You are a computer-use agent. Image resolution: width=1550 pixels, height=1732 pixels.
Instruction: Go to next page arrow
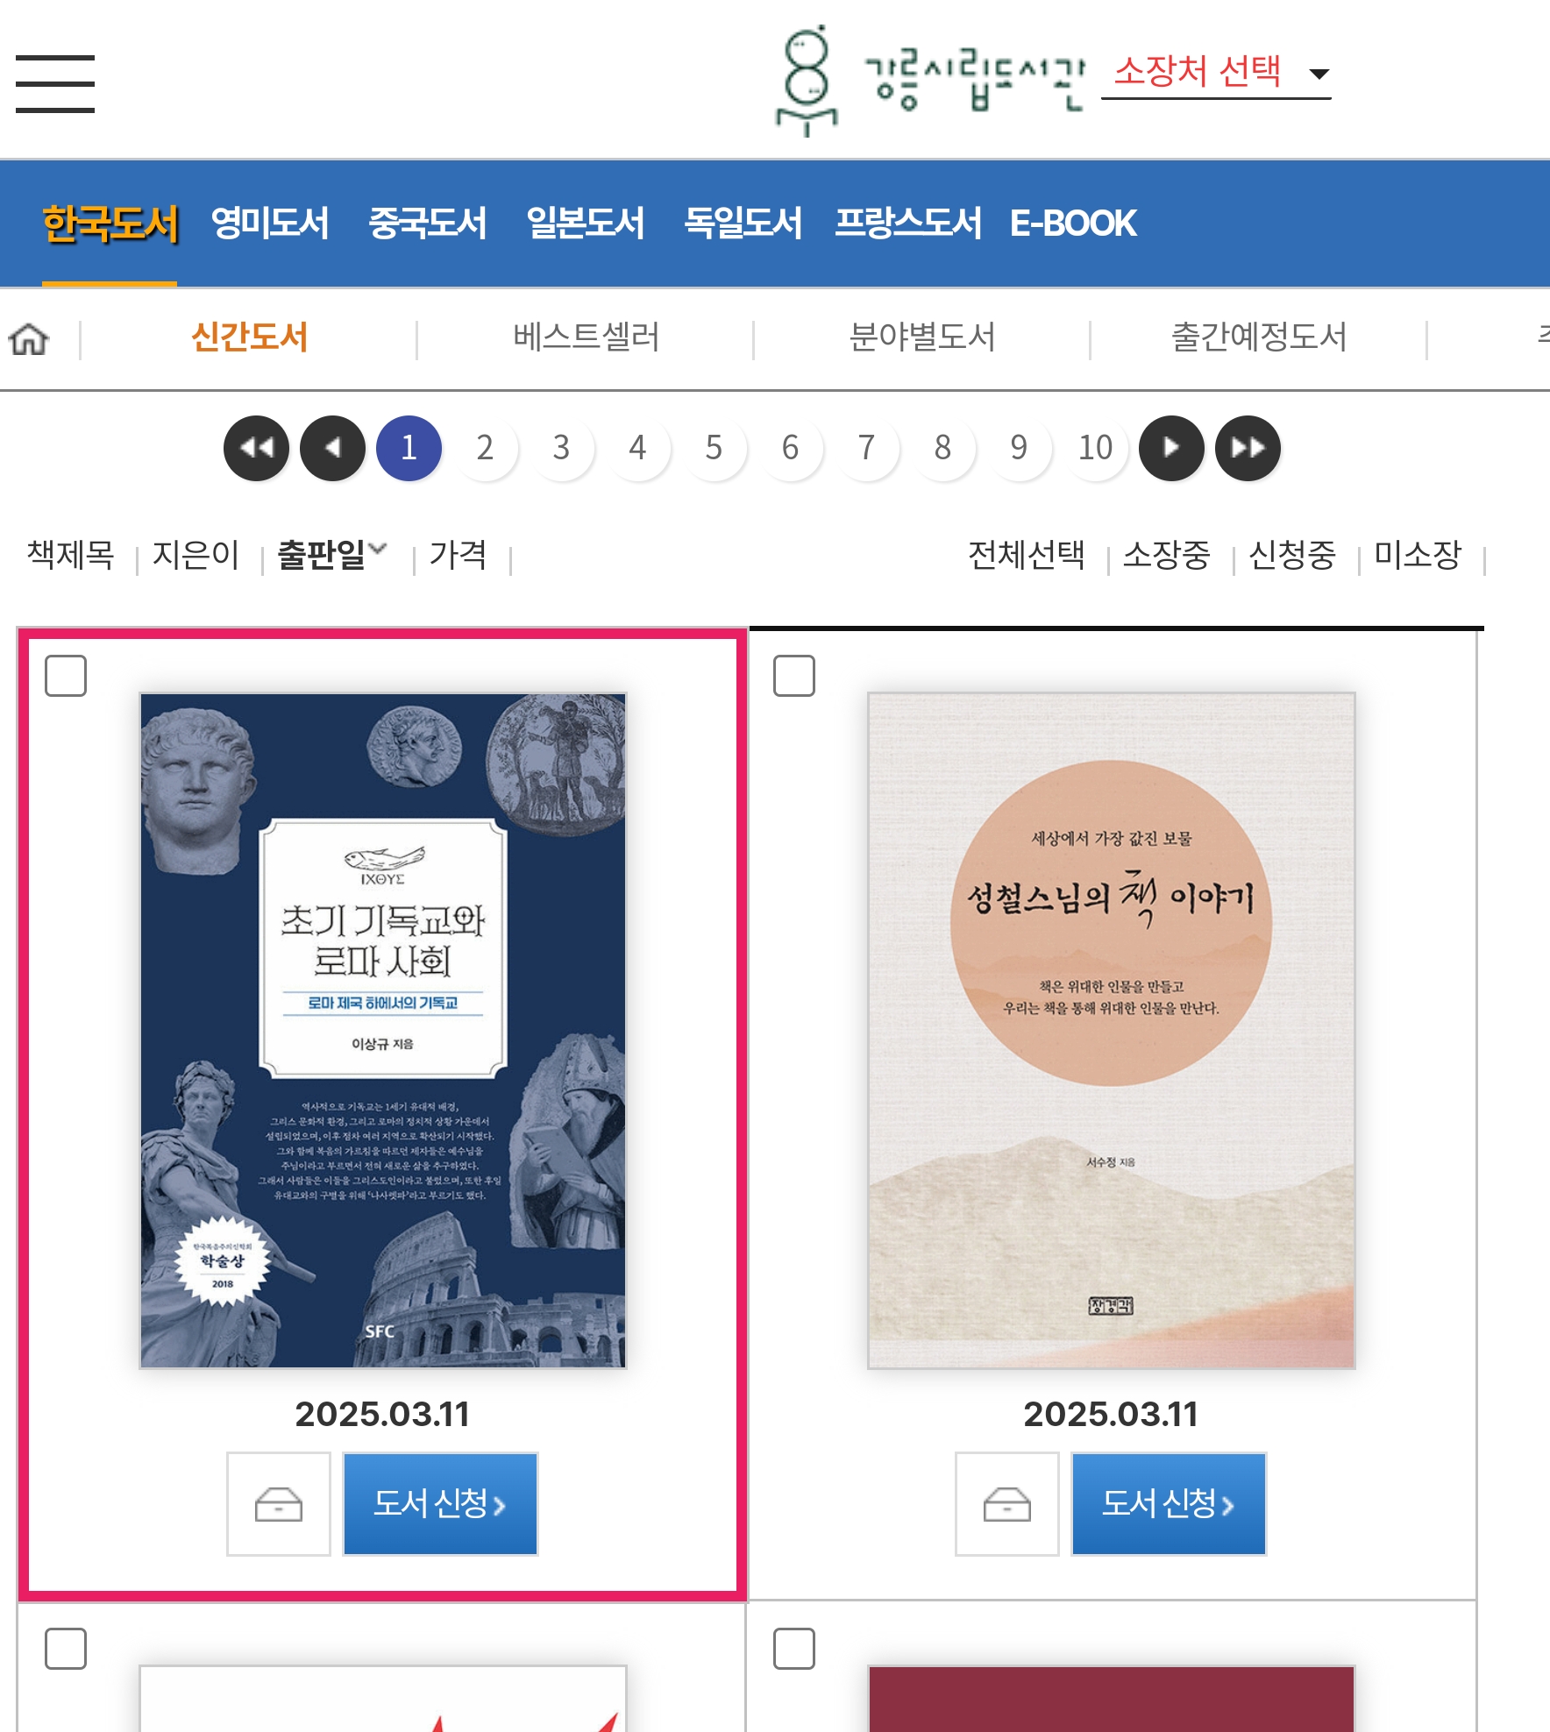[x=1171, y=448]
